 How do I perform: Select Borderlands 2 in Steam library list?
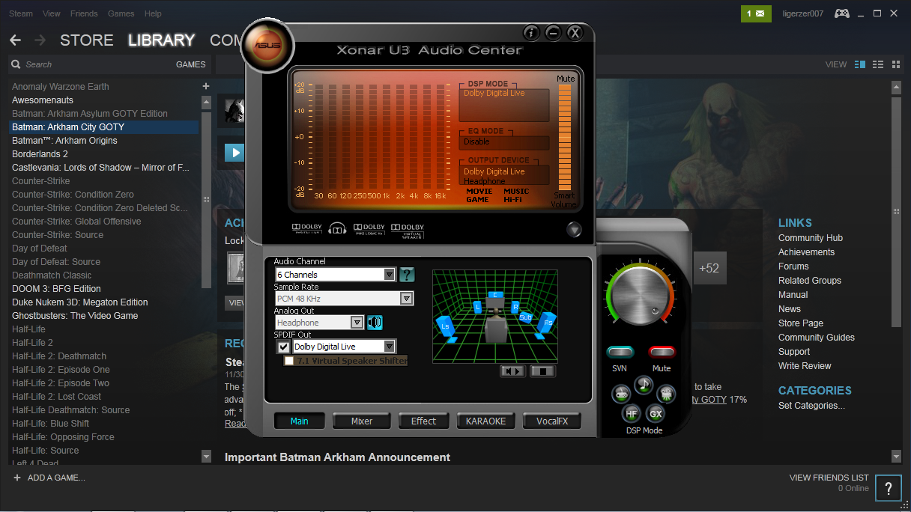point(40,154)
